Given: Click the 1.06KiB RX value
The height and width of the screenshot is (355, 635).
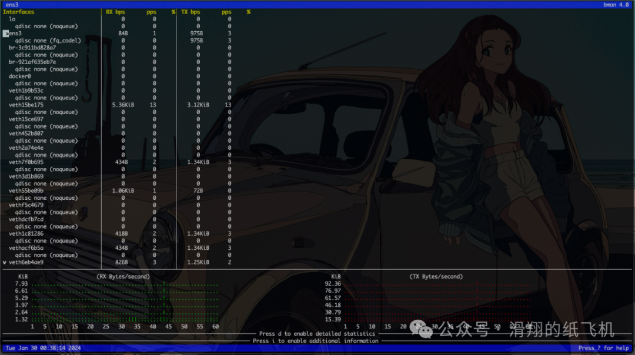Looking at the screenshot, I should click(x=123, y=190).
